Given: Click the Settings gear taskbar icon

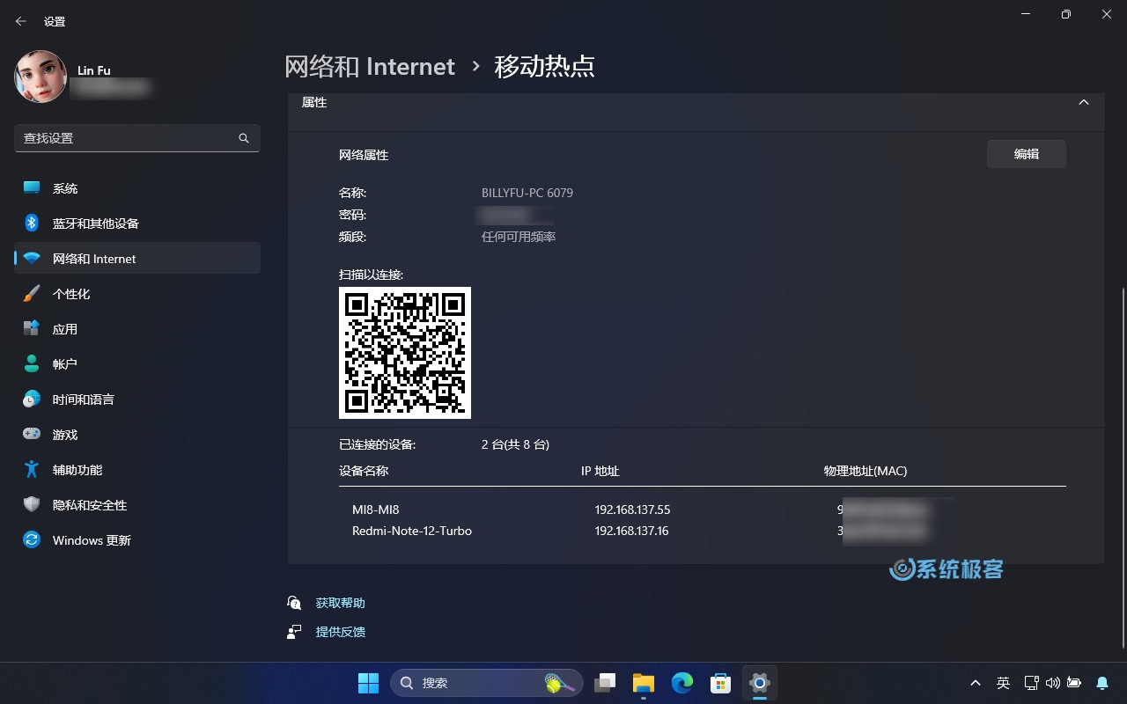Looking at the screenshot, I should pyautogui.click(x=759, y=683).
